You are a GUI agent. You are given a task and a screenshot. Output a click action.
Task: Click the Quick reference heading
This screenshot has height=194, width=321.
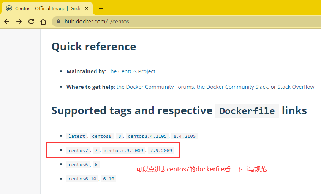pos(94,47)
